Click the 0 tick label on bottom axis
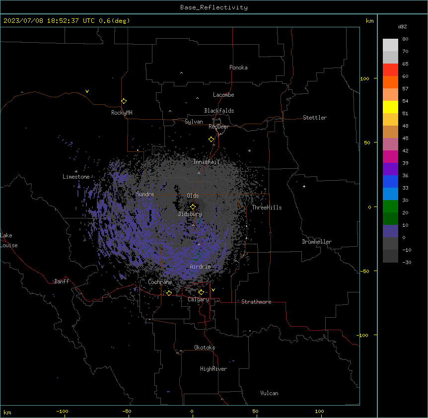 click(x=192, y=411)
